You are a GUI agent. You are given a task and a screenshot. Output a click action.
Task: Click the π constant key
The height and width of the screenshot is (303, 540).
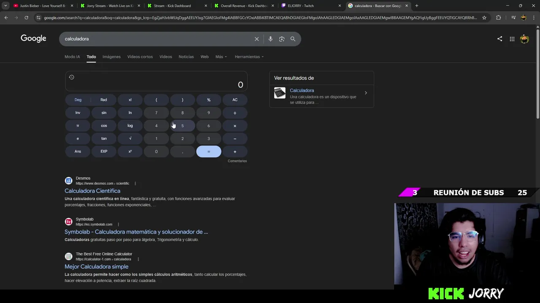(x=78, y=126)
